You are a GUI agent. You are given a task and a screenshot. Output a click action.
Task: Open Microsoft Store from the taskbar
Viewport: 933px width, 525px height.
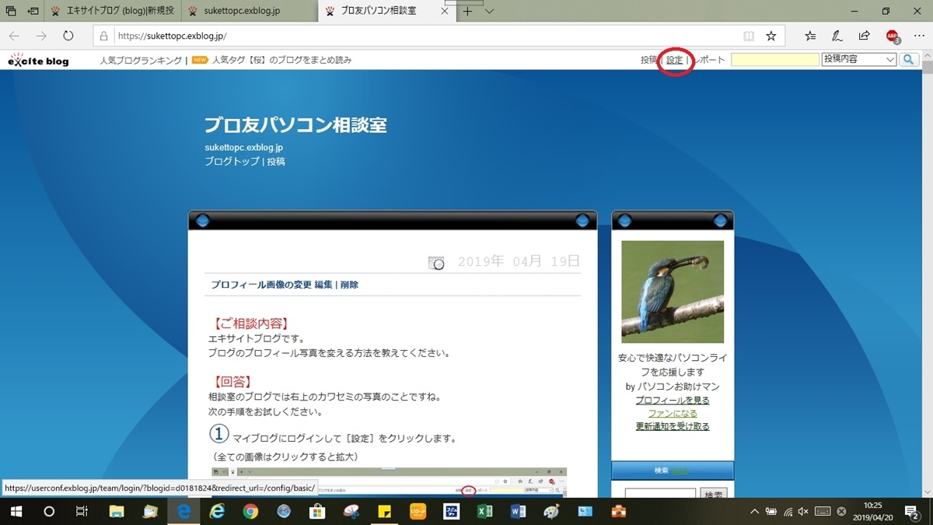click(317, 512)
